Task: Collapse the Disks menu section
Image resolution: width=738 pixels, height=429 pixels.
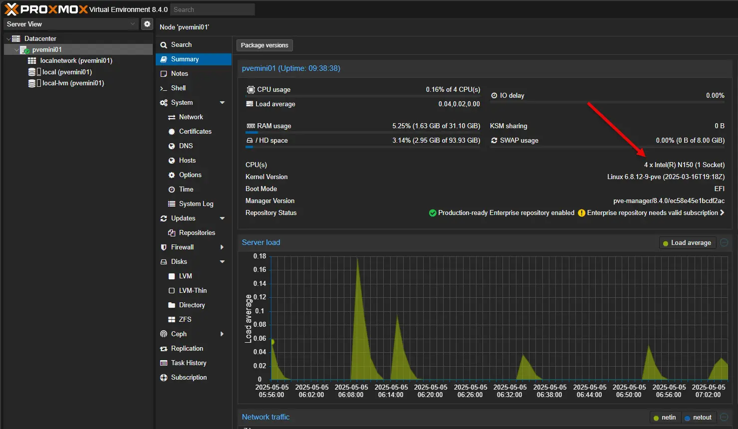Action: tap(222, 261)
